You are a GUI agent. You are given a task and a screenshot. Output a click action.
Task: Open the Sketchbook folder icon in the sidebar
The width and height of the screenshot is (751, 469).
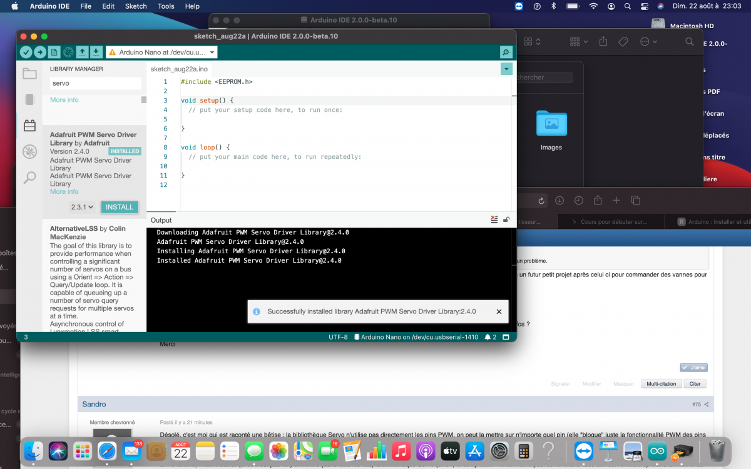(x=29, y=74)
